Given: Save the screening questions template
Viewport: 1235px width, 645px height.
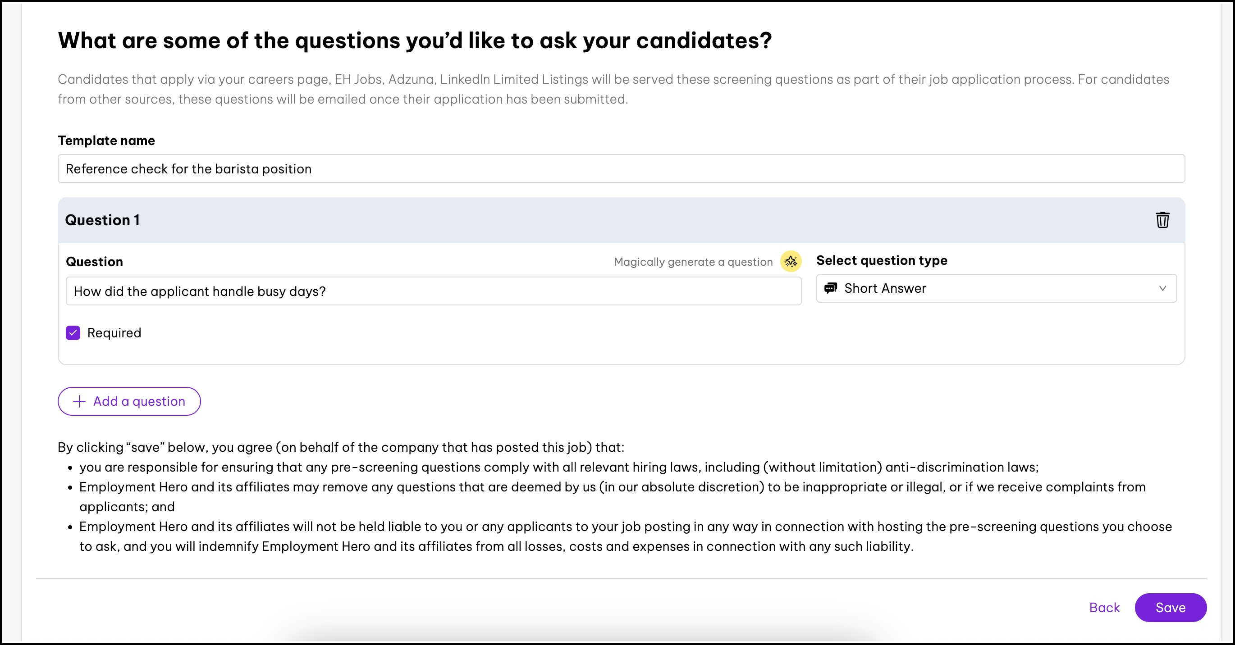Looking at the screenshot, I should click(1170, 608).
